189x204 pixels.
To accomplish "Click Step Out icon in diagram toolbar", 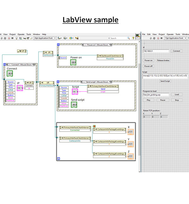I will 31,38.
